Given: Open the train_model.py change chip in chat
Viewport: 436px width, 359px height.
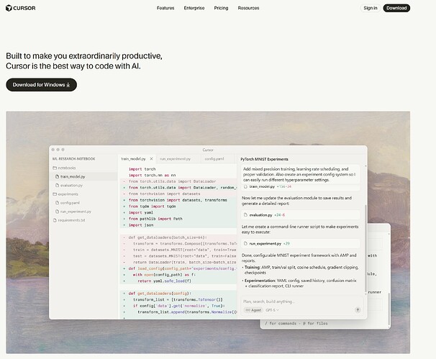Looking at the screenshot, I should pos(300,186).
